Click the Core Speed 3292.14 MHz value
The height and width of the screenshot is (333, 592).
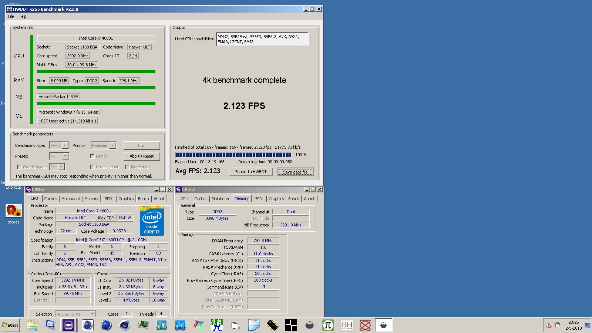pos(73,280)
